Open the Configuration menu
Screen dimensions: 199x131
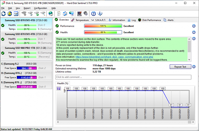pos(41,8)
